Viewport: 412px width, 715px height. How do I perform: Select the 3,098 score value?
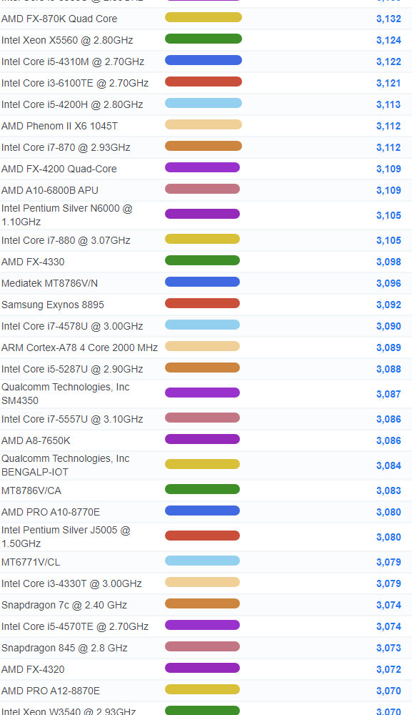(x=388, y=262)
